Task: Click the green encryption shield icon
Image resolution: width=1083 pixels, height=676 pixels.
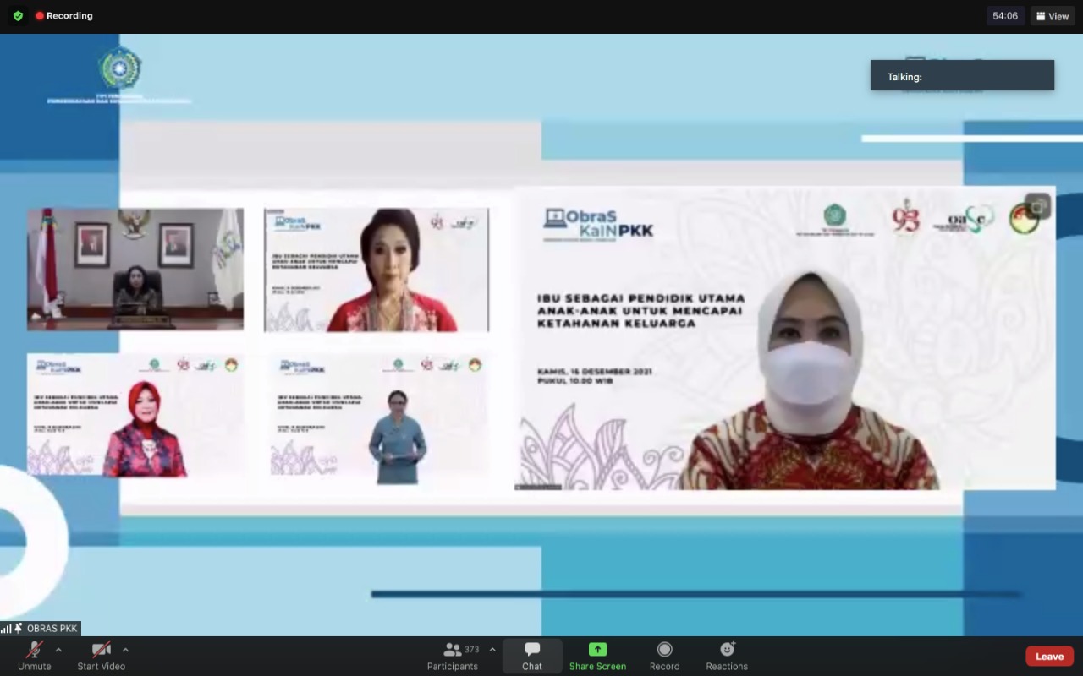Action: pos(18,16)
